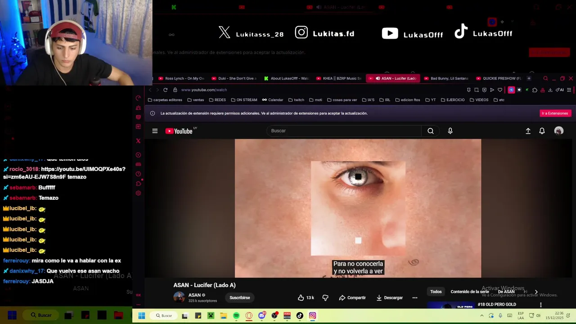Open the YouTube upload/create icon
Image resolution: width=576 pixels, height=324 pixels.
click(528, 131)
